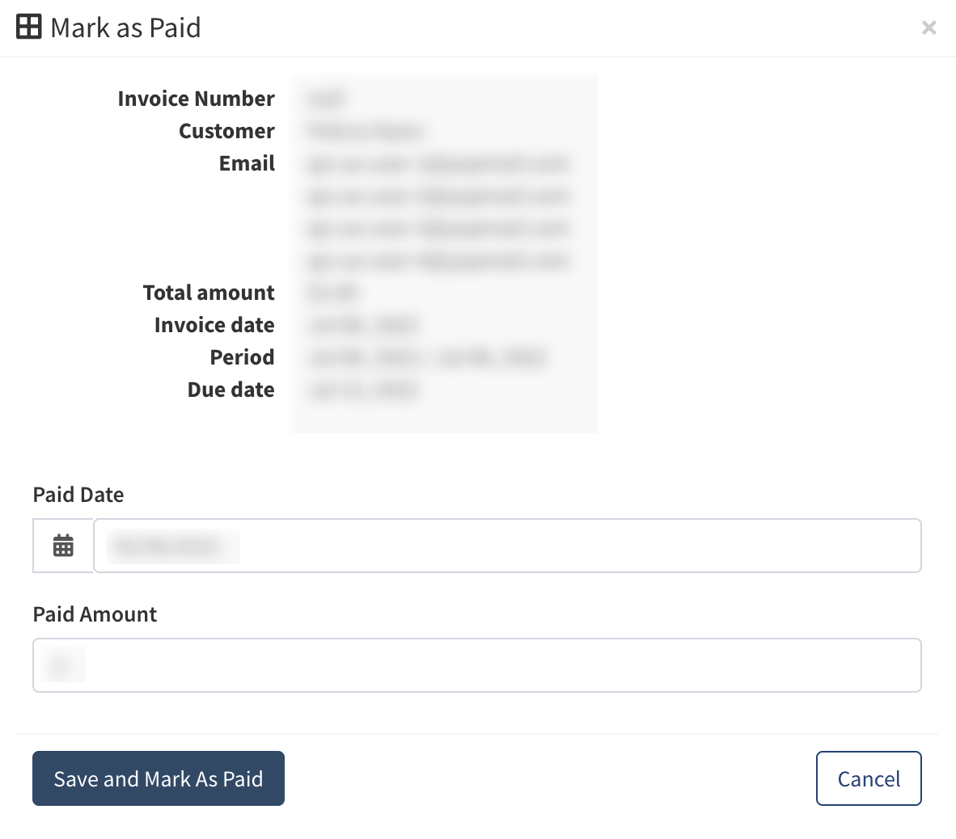Viewport: 956px width, 839px height.
Task: Focus the Paid Amount input field
Action: pos(477,665)
